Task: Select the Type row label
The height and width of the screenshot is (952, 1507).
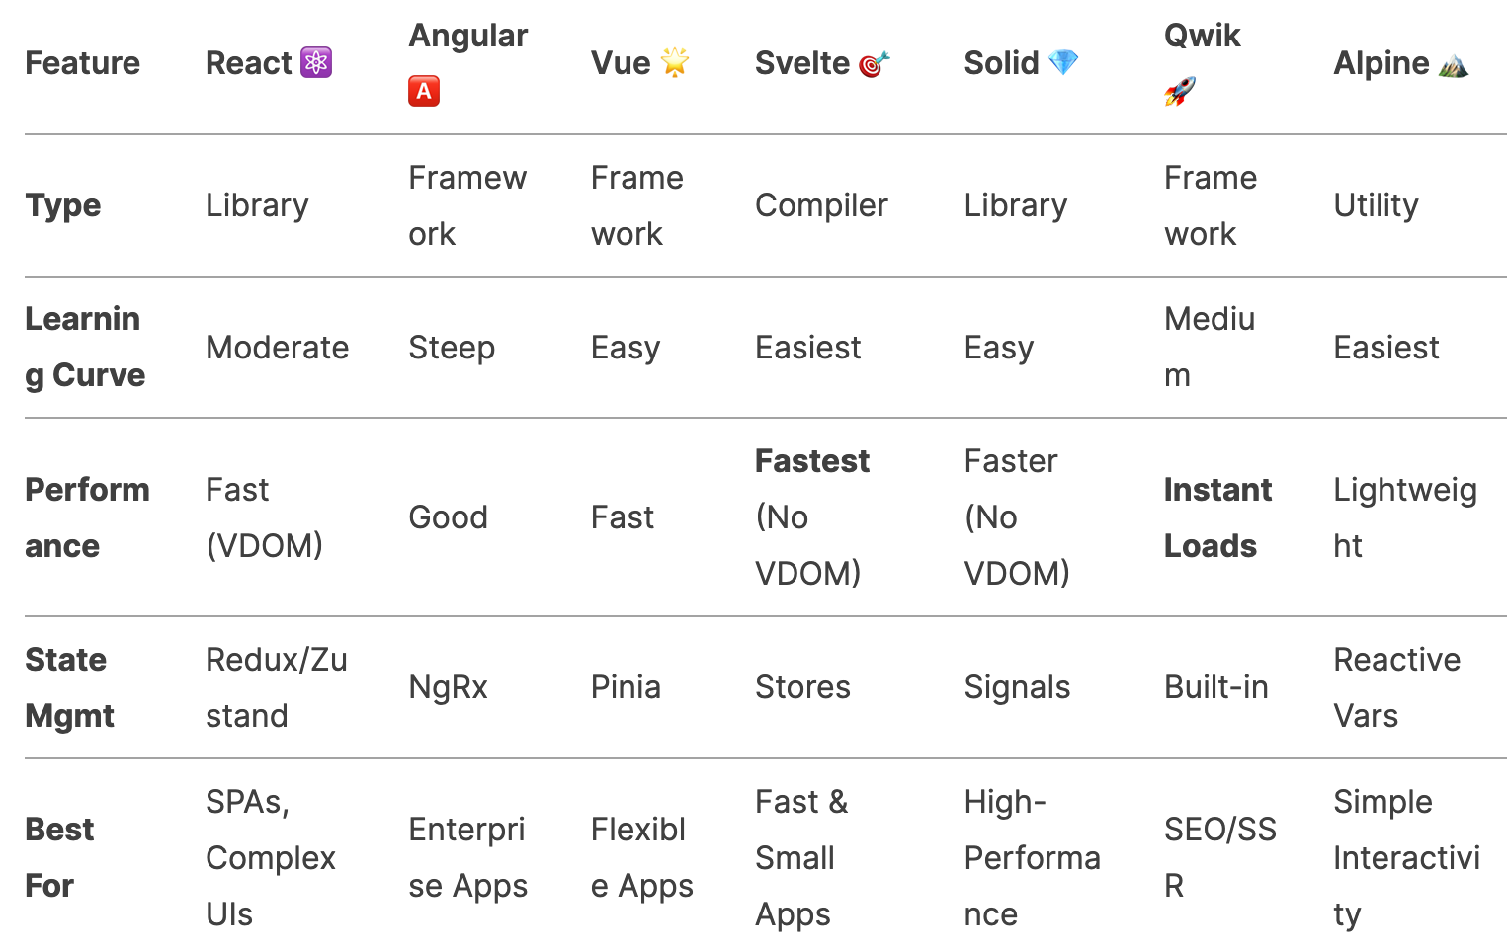Action: [63, 205]
